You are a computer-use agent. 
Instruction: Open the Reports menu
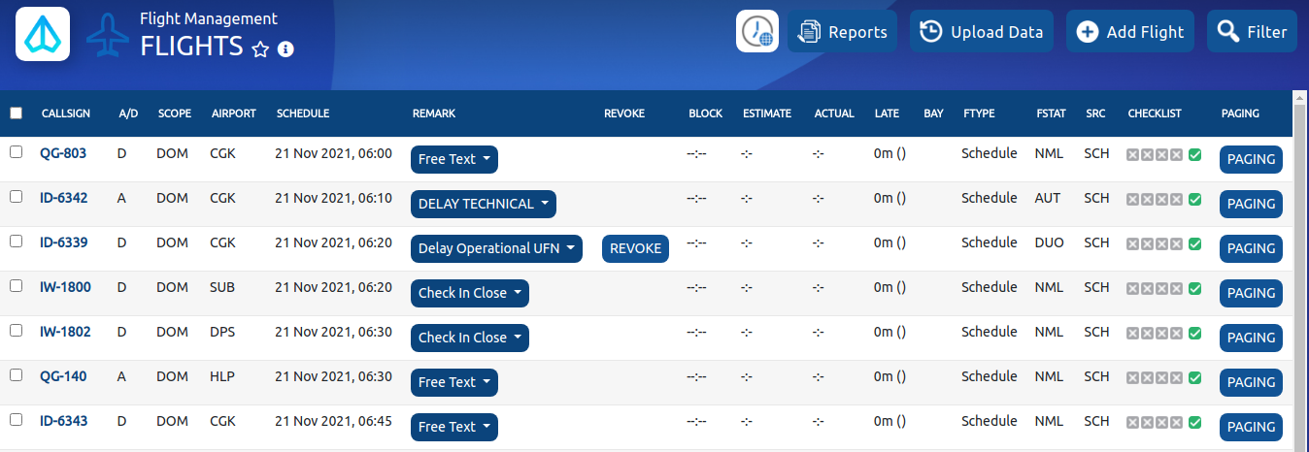pos(842,32)
